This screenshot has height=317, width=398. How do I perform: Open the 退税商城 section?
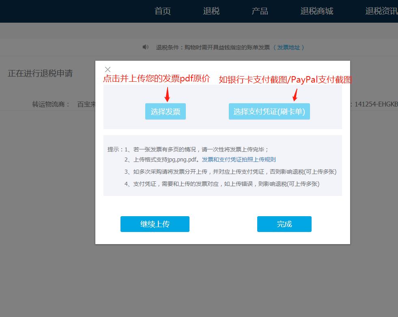[317, 11]
